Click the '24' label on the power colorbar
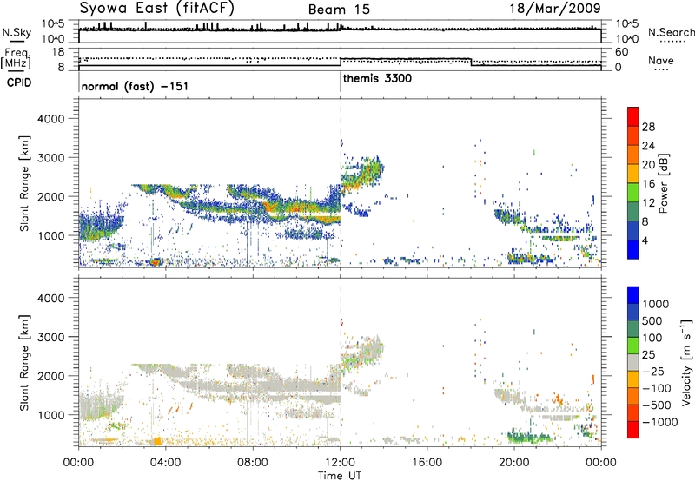 pyautogui.click(x=648, y=146)
